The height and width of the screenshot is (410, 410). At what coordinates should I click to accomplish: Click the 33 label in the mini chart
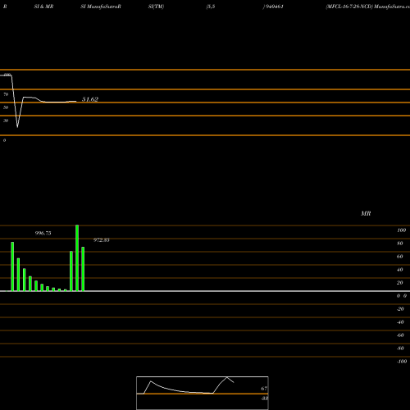[264, 399]
